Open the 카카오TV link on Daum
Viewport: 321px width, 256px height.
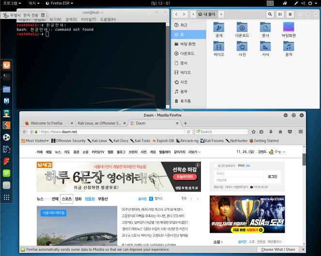coord(98,152)
